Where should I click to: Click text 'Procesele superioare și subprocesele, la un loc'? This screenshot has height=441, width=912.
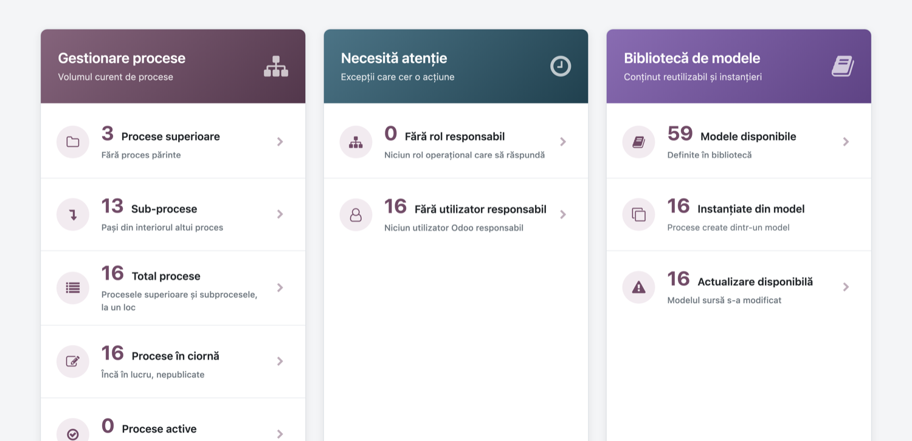pyautogui.click(x=179, y=301)
